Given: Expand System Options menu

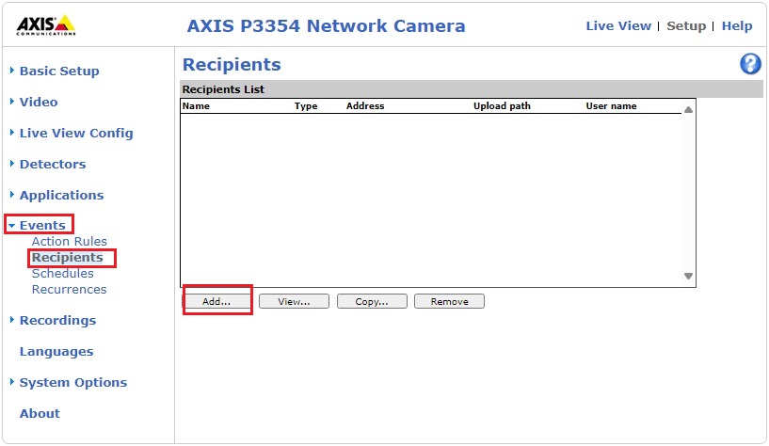Looking at the screenshot, I should click(72, 382).
